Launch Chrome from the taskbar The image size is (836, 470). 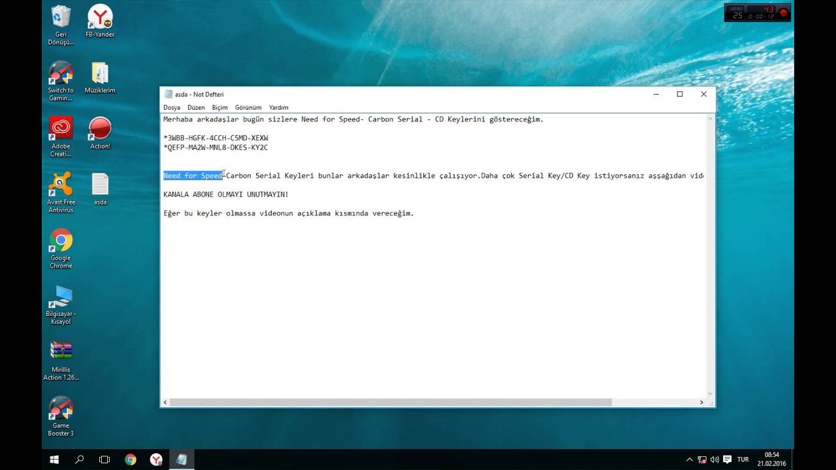pos(131,460)
